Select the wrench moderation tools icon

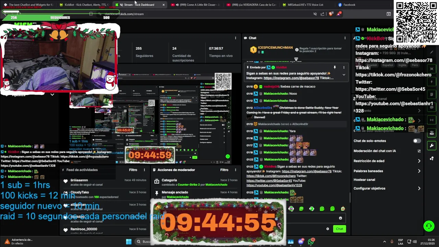tap(431, 145)
